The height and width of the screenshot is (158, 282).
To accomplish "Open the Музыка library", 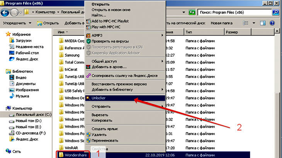I will click(19, 96).
